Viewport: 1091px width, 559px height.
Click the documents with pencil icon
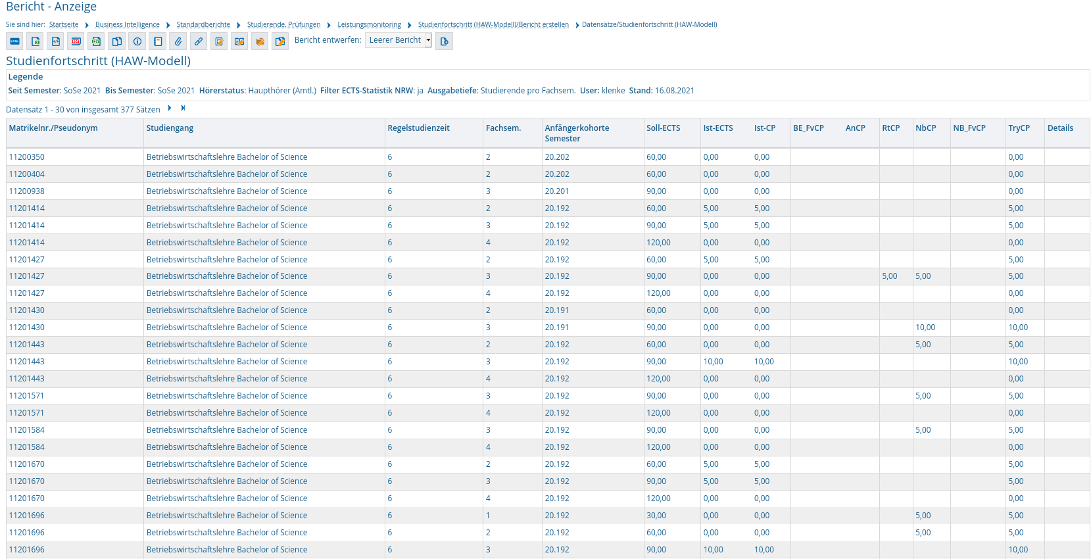coord(279,41)
